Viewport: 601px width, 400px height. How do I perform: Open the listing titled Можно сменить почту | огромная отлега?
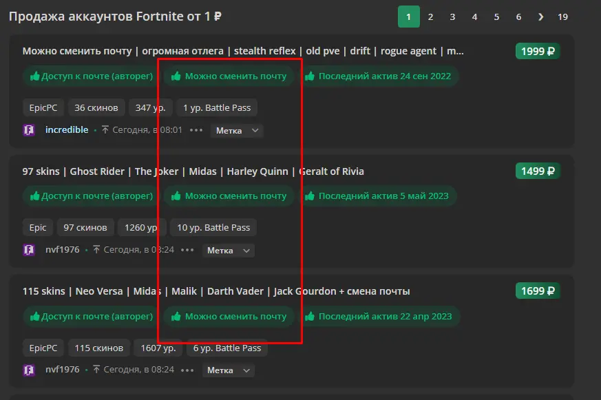[243, 51]
